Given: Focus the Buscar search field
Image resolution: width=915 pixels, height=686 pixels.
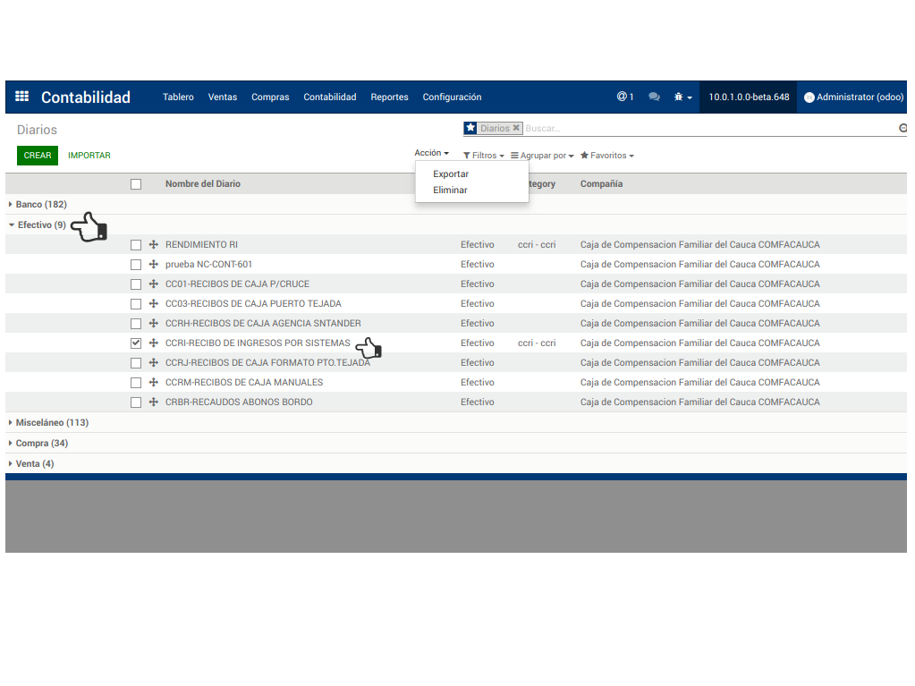Looking at the screenshot, I should pos(707,129).
